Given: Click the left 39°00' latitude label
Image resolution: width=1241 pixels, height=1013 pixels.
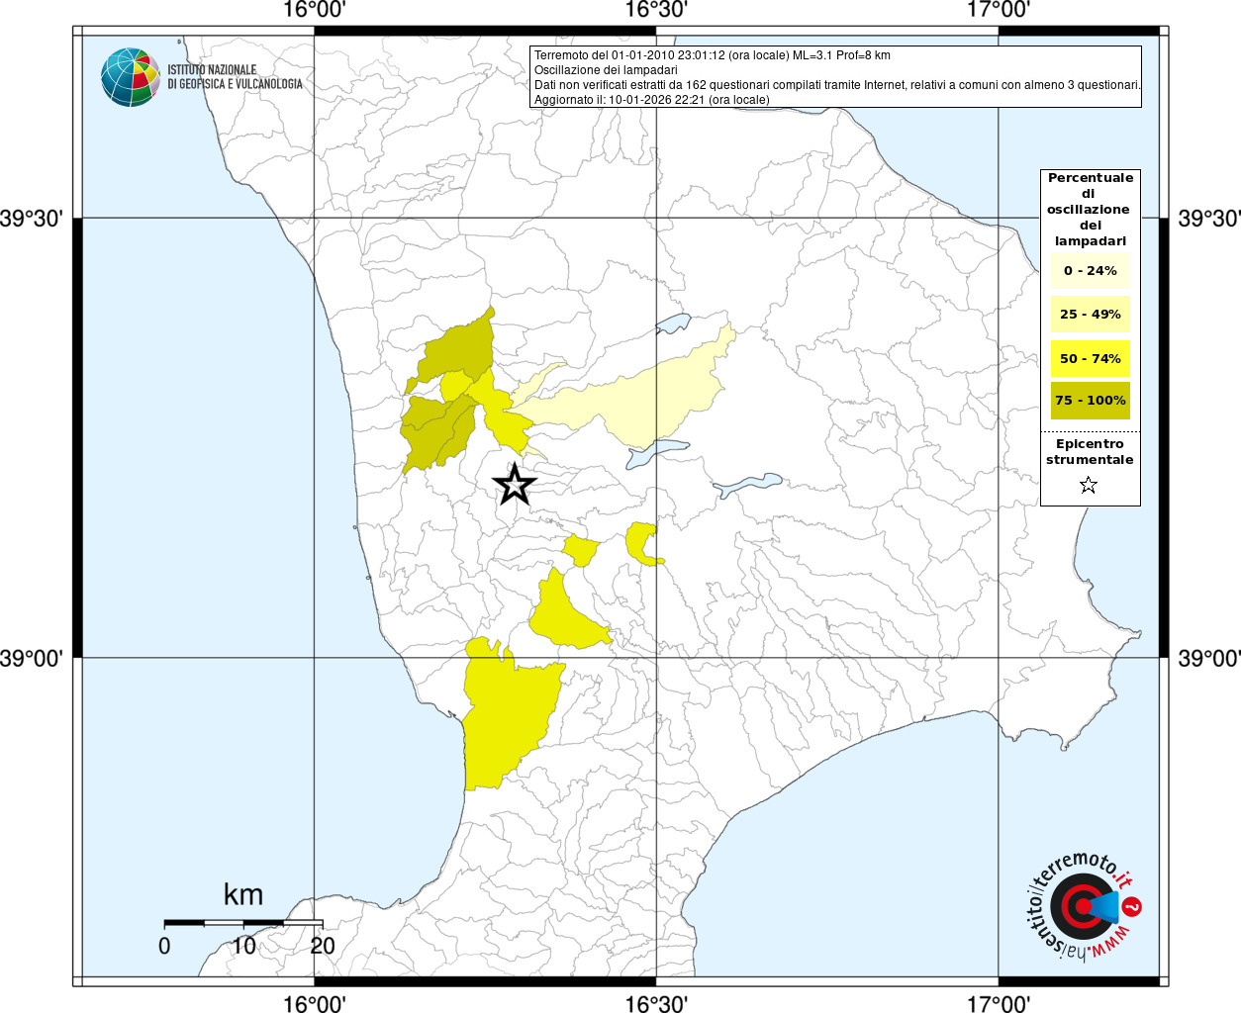Looking at the screenshot, I should click(x=31, y=658).
